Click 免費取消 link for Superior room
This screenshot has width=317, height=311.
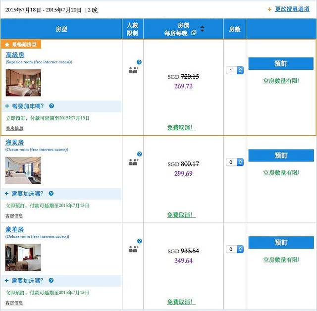(181, 127)
